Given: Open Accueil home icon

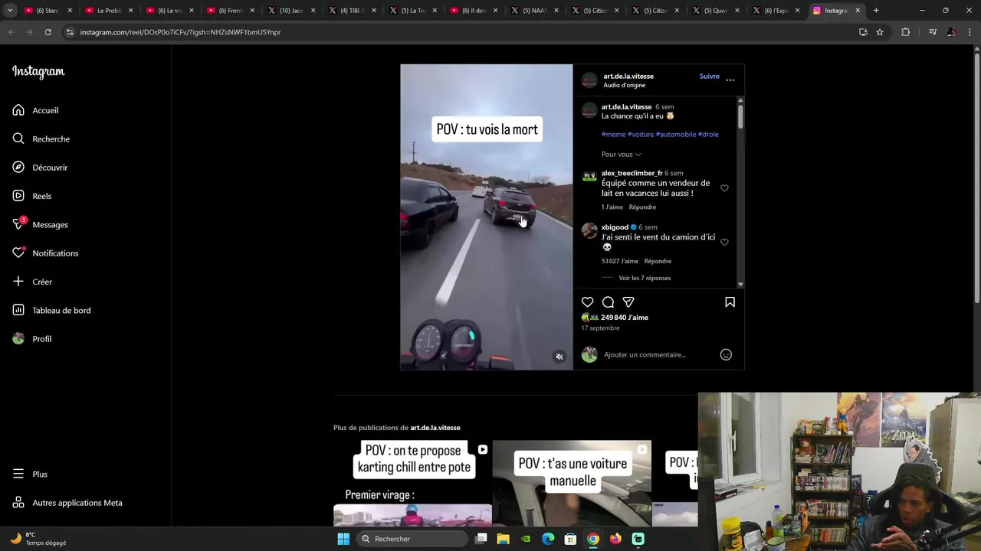Looking at the screenshot, I should [x=18, y=110].
